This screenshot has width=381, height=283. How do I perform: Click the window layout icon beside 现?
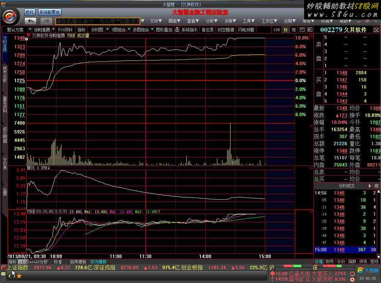click(x=302, y=30)
